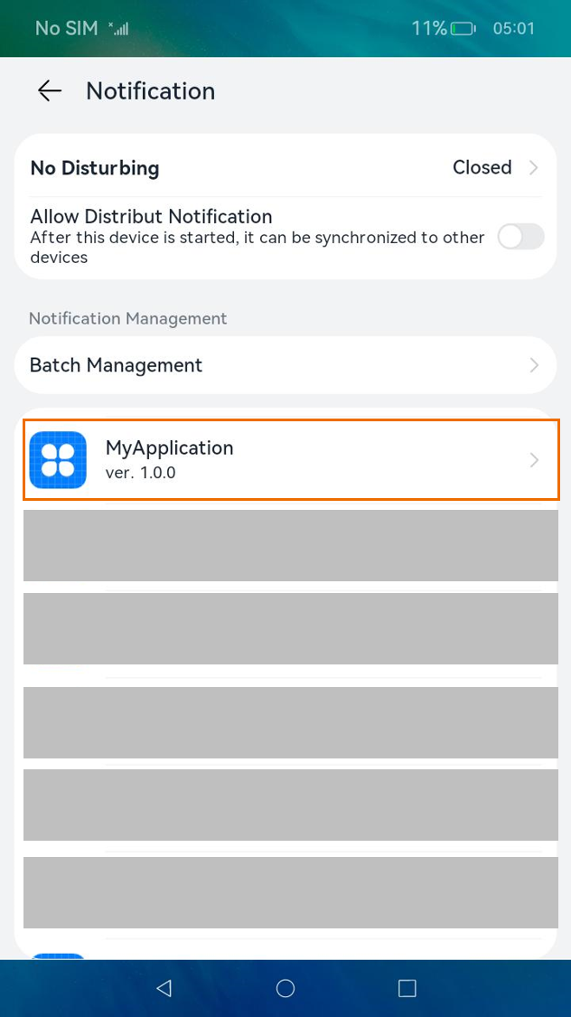Tap the Android back triangle button
The height and width of the screenshot is (1017, 571).
coord(164,988)
